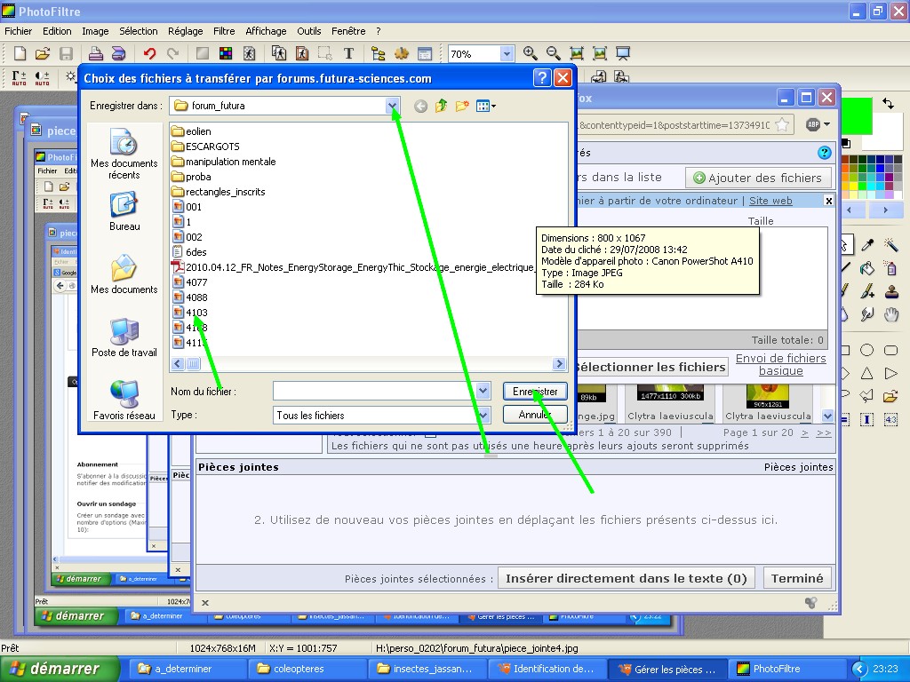Open the Réglage menu
Screen dimensions: 910x682
(x=185, y=31)
